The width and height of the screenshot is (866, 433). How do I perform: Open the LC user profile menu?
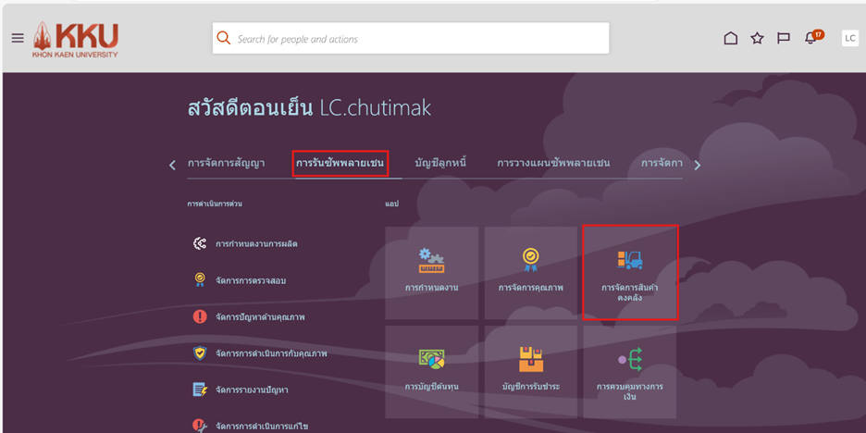coord(849,38)
